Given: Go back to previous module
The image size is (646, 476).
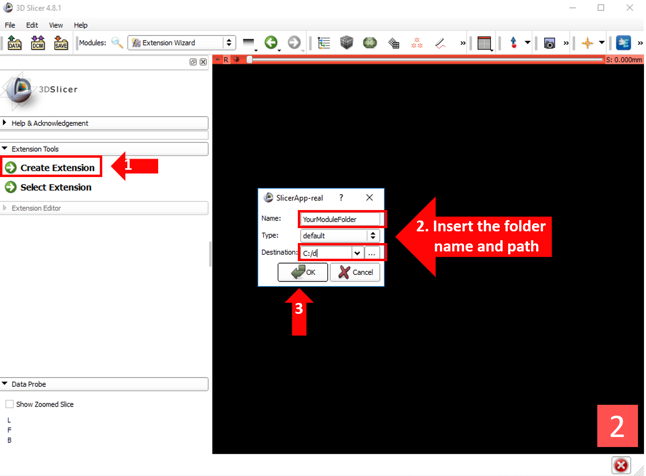Looking at the screenshot, I should pyautogui.click(x=271, y=43).
